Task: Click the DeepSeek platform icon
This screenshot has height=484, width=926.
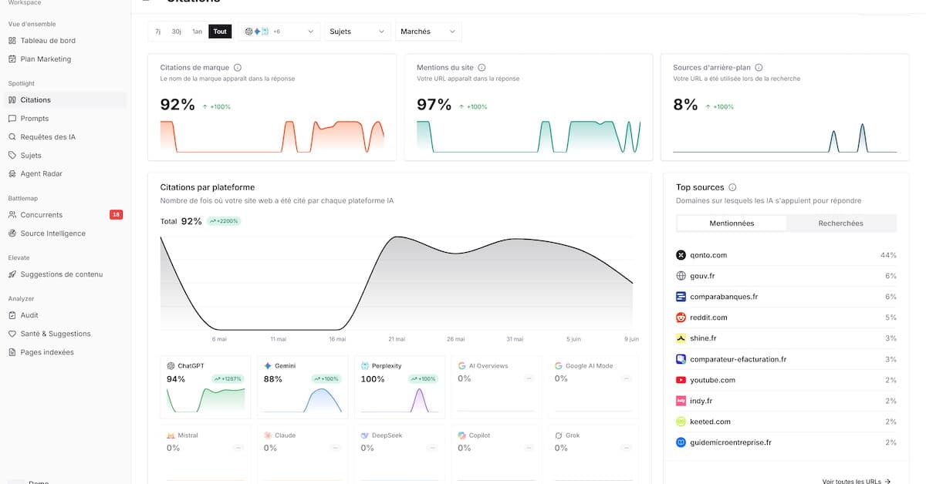Action: (x=365, y=435)
